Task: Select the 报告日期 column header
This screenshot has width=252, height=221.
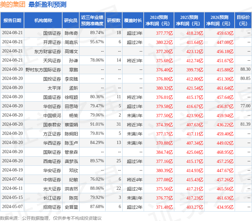Action: pos(12,21)
